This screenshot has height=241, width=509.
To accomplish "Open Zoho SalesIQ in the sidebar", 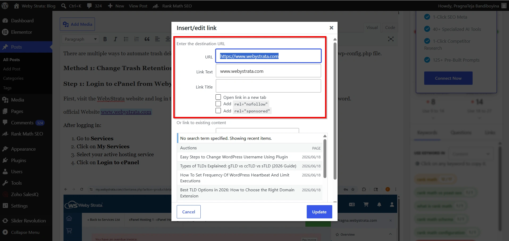I will click(x=25, y=195).
